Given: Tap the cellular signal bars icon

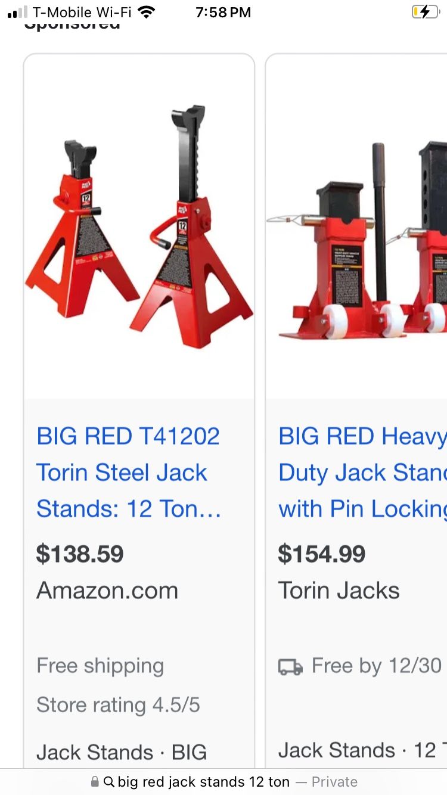Looking at the screenshot, I should coord(17,13).
